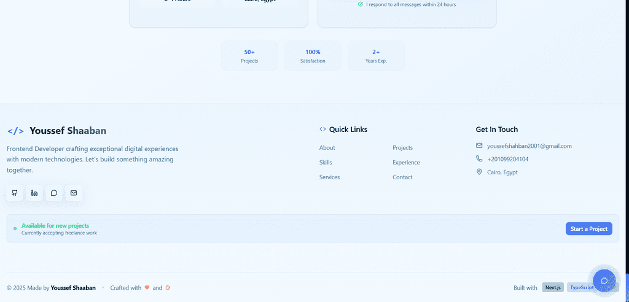Open the WhatsApp chat social icon

point(54,193)
